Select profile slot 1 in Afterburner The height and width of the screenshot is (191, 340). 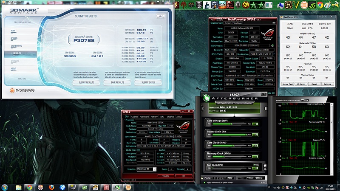pyautogui.click(x=213, y=178)
